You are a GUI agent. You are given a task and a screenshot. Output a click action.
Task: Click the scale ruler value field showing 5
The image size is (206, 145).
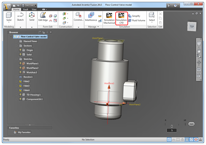click(x=172, y=130)
